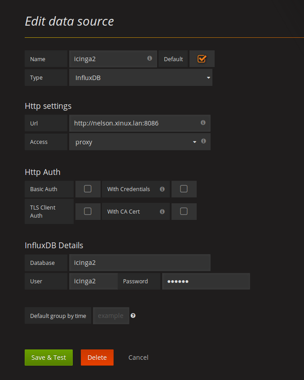Click the info icon beside With Credentials

(162, 189)
